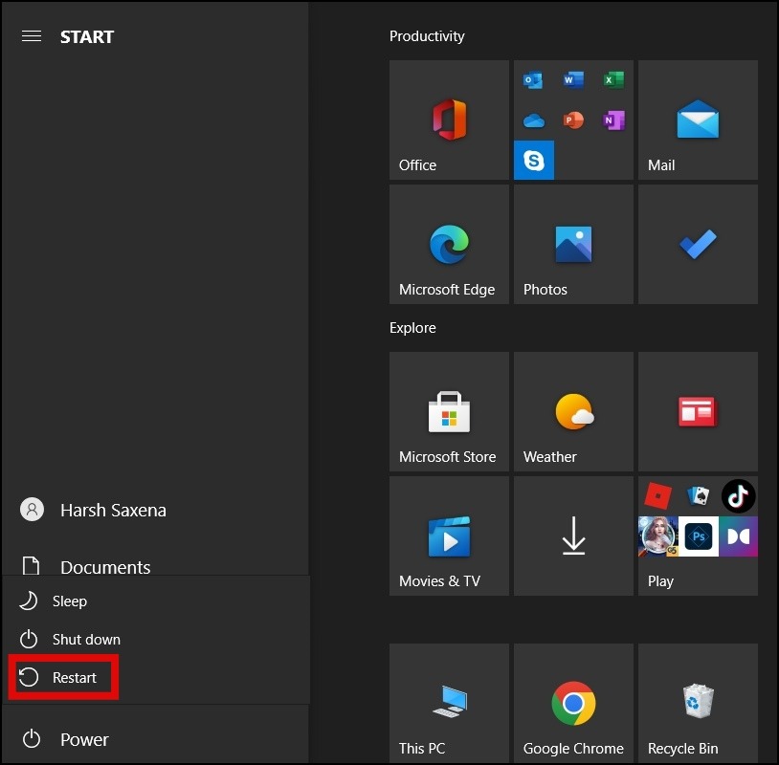779x765 pixels.
Task: Open the Microsoft Store tile
Action: point(449,412)
